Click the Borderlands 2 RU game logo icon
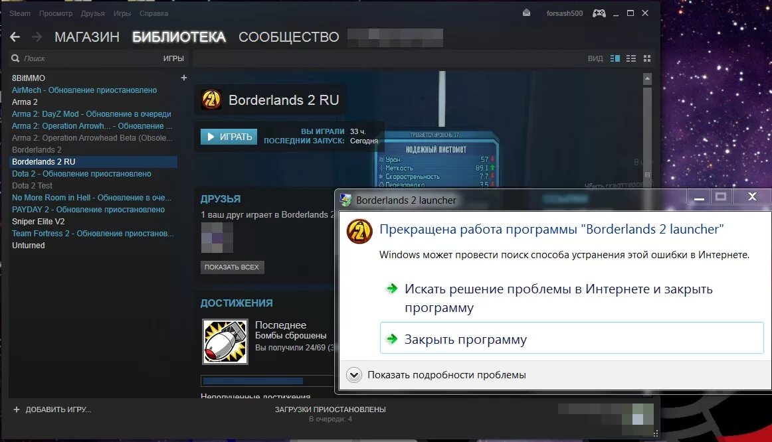The width and height of the screenshot is (772, 442). [x=211, y=100]
